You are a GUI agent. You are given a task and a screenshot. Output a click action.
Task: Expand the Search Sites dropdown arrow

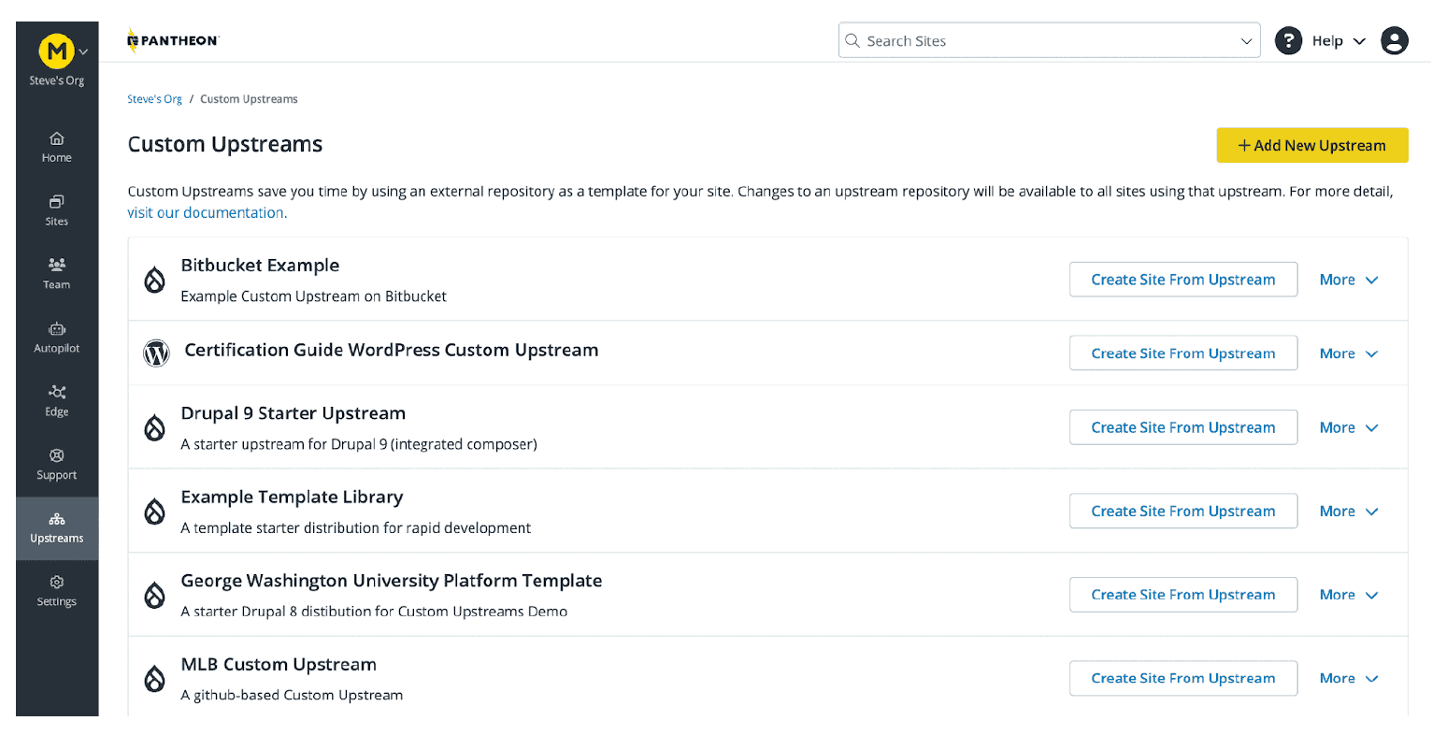pos(1246,40)
